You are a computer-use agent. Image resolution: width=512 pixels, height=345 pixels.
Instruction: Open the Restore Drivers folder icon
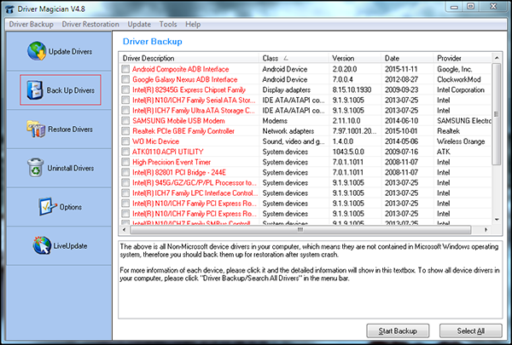pyautogui.click(x=36, y=129)
